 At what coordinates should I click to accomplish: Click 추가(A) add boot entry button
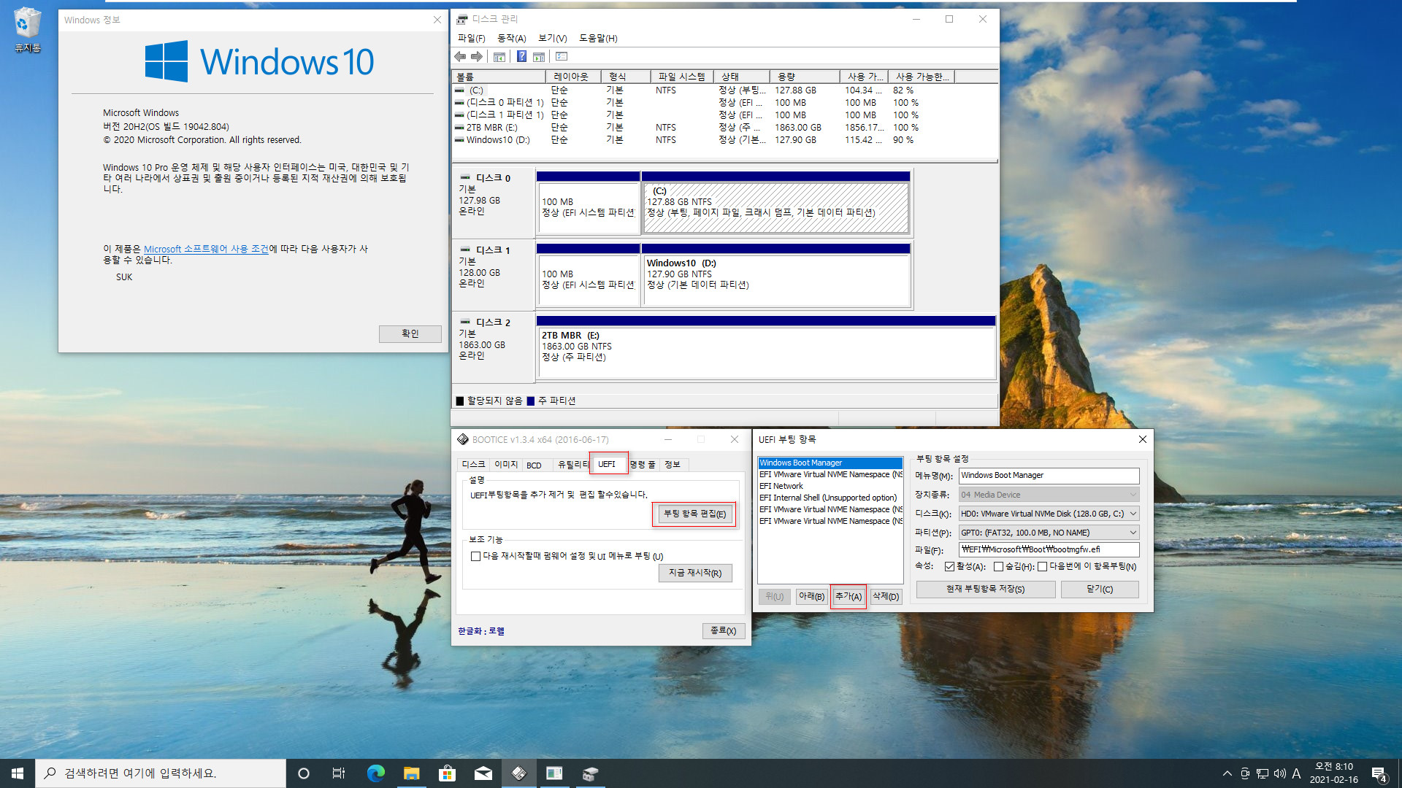point(849,597)
